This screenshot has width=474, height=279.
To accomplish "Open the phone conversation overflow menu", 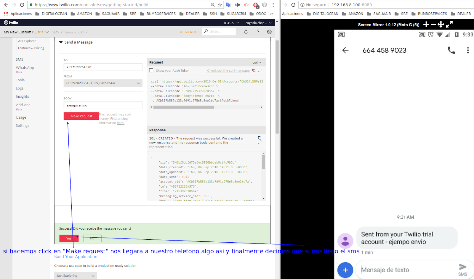I will click(x=468, y=50).
